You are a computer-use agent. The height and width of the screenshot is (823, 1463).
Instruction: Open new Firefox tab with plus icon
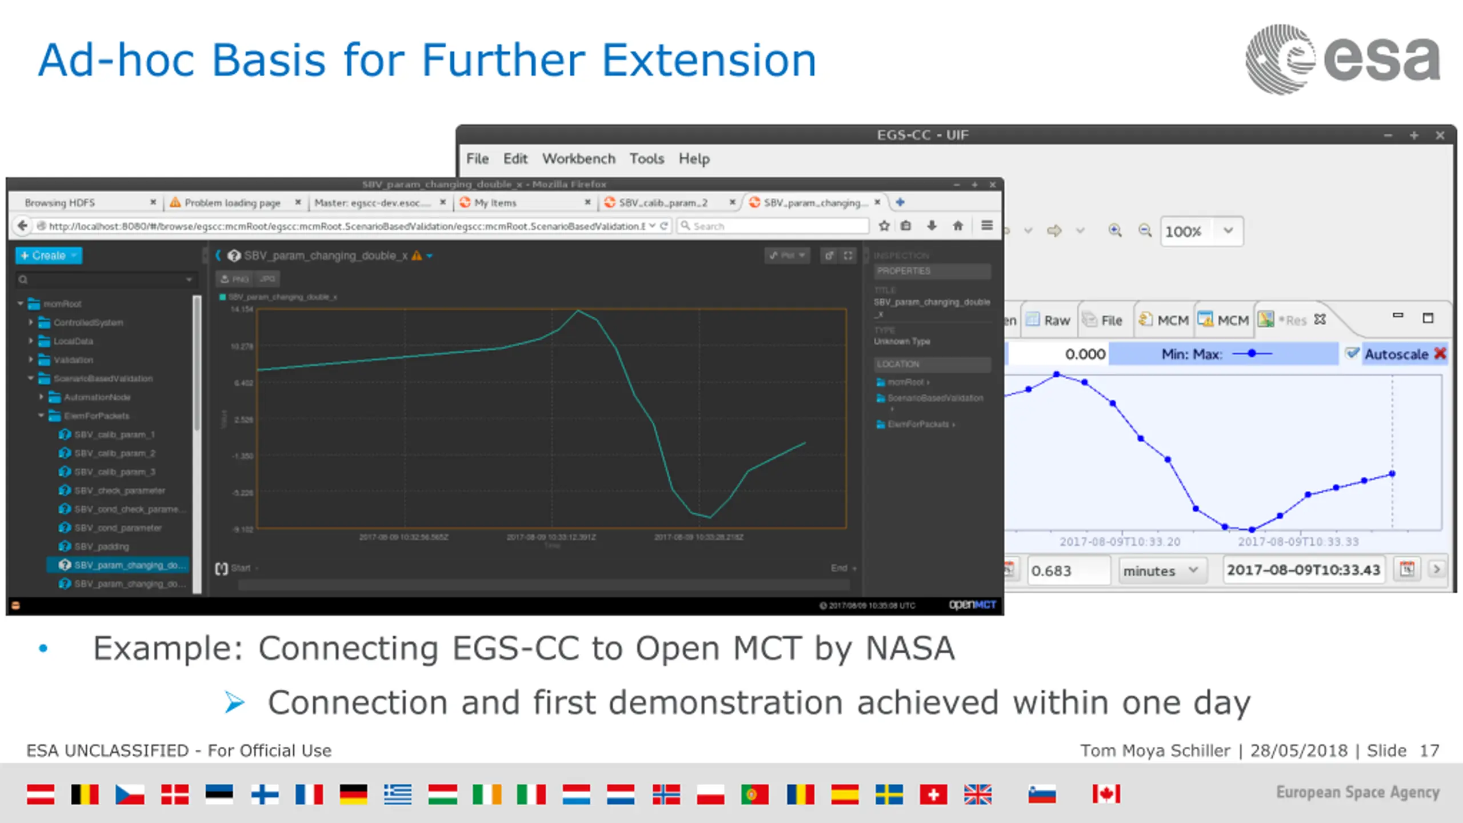pos(900,202)
